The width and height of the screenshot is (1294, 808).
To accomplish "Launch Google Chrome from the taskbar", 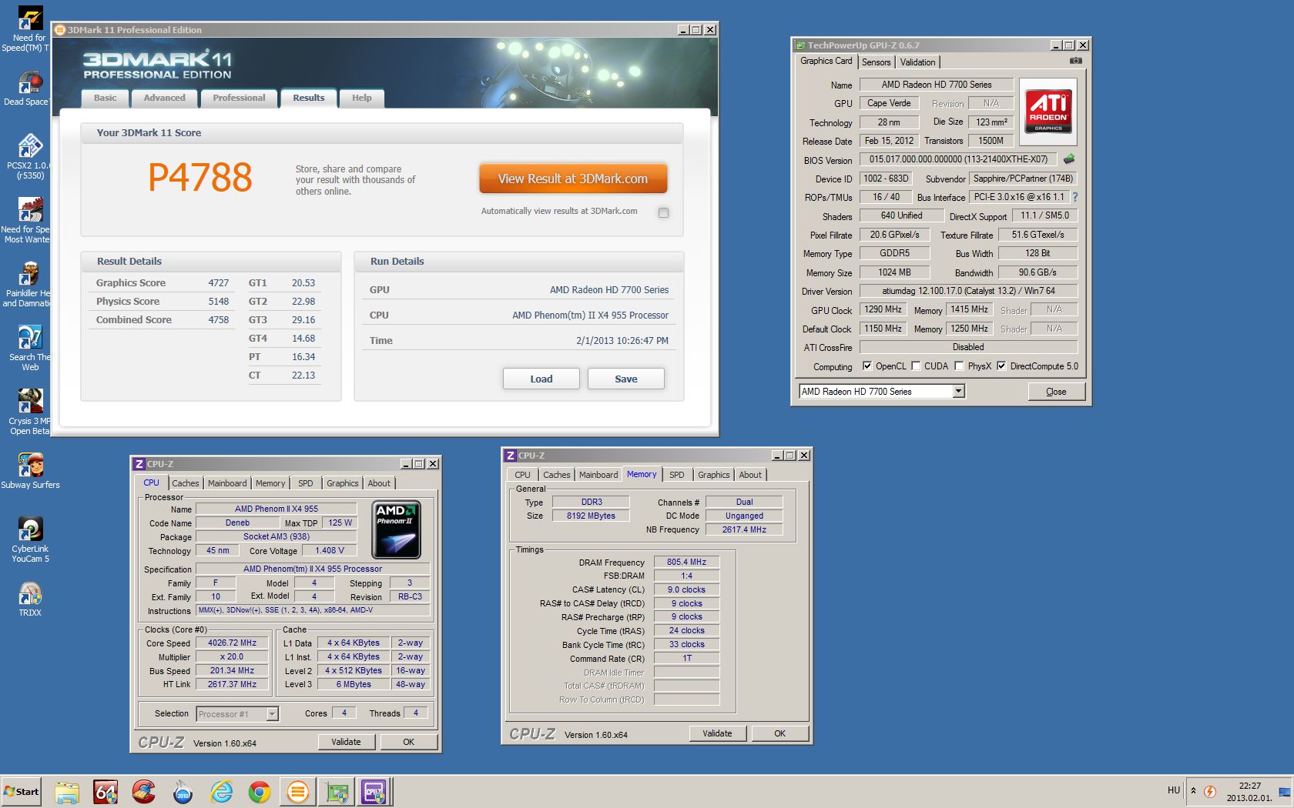I will (x=260, y=792).
